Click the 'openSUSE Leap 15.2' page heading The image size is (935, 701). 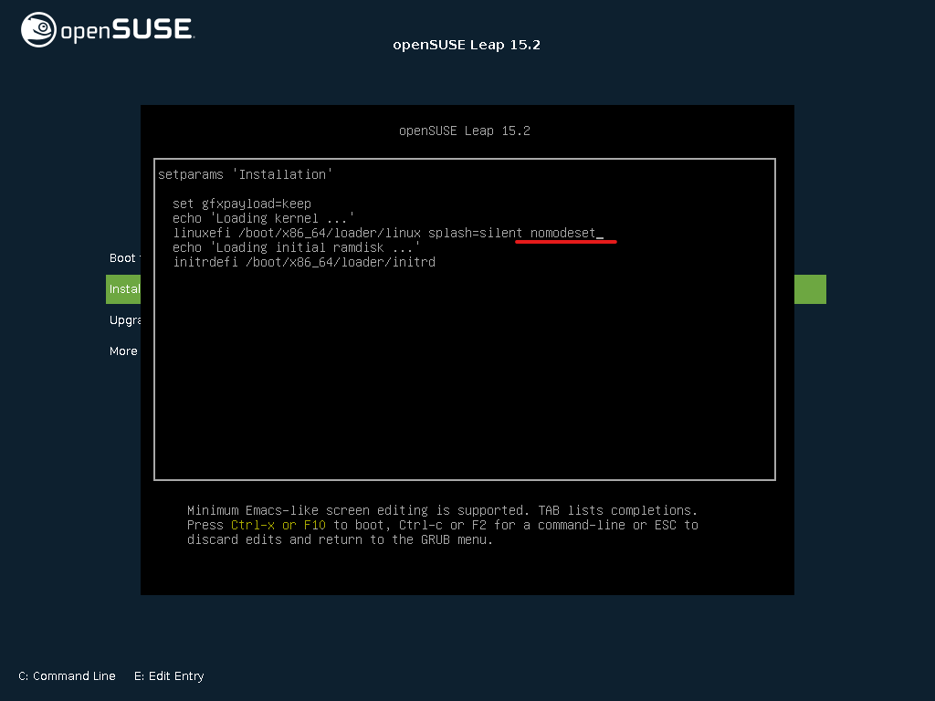(467, 45)
